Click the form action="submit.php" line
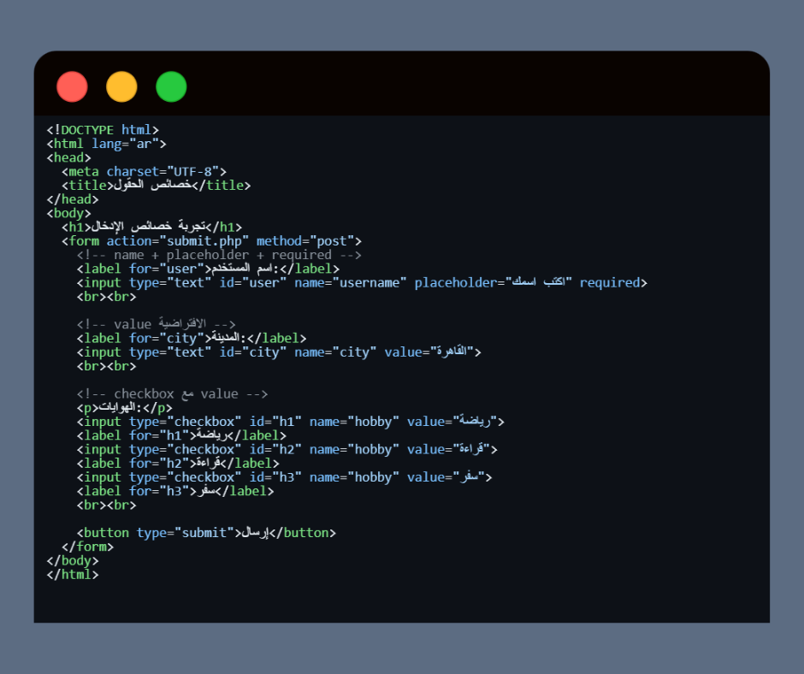This screenshot has height=674, width=804. tap(211, 241)
